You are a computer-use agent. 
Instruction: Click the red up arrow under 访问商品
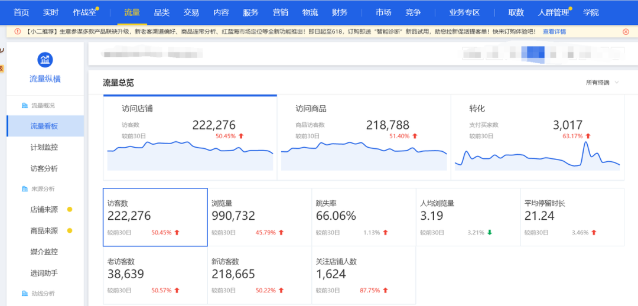tap(415, 136)
